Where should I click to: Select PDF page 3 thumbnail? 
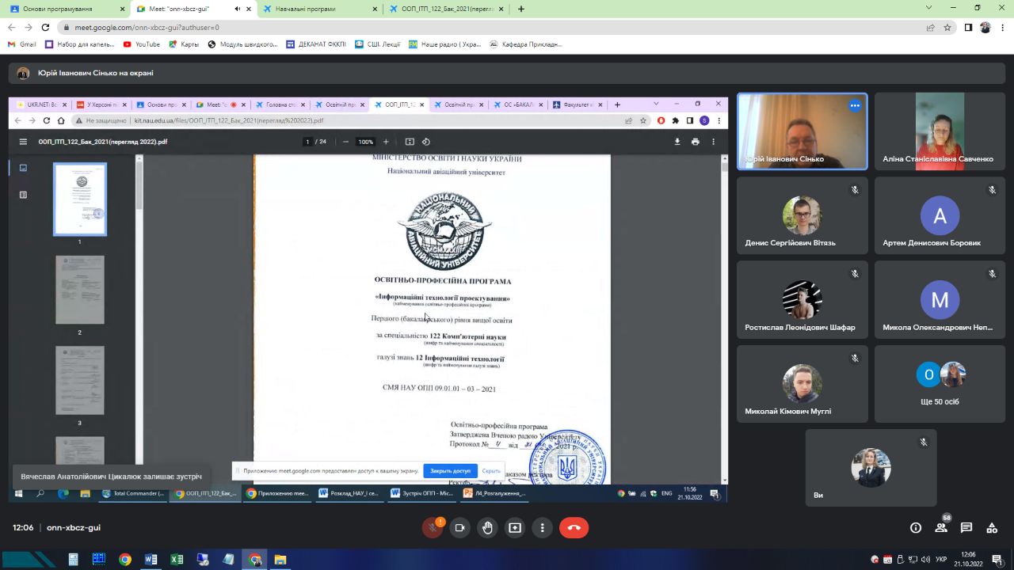[79, 380]
